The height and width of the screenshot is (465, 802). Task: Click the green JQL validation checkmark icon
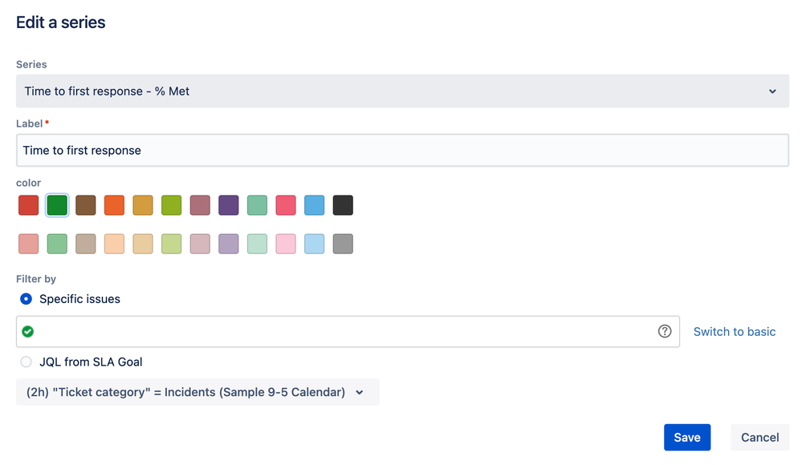(29, 331)
